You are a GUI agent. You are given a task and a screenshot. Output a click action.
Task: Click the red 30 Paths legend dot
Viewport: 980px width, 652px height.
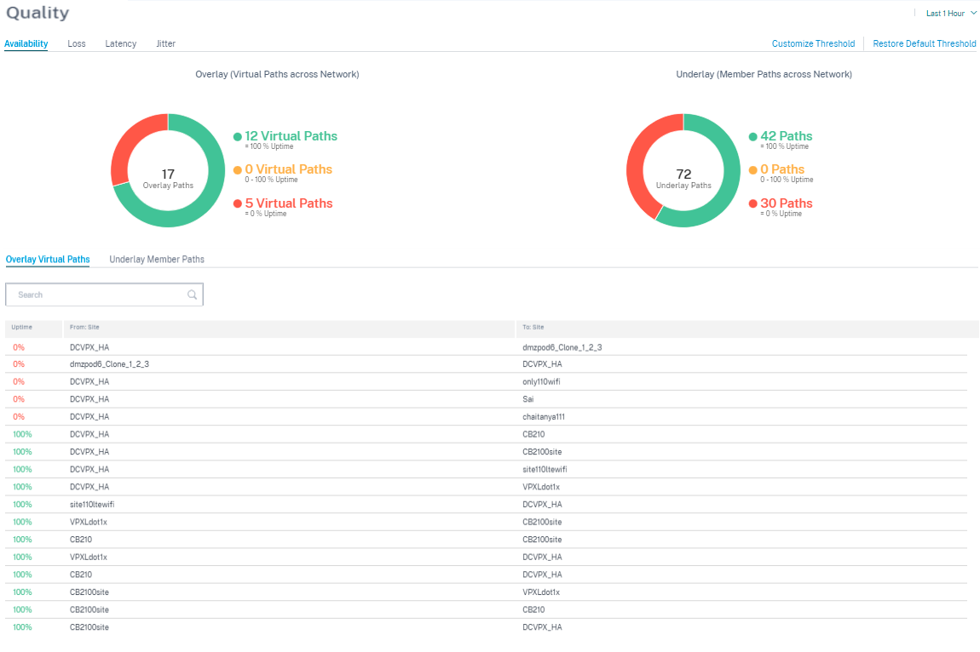(753, 203)
